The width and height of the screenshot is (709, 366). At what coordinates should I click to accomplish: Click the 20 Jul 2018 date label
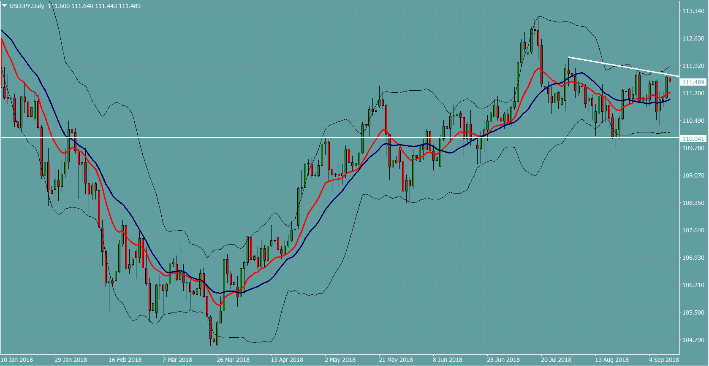click(556, 360)
